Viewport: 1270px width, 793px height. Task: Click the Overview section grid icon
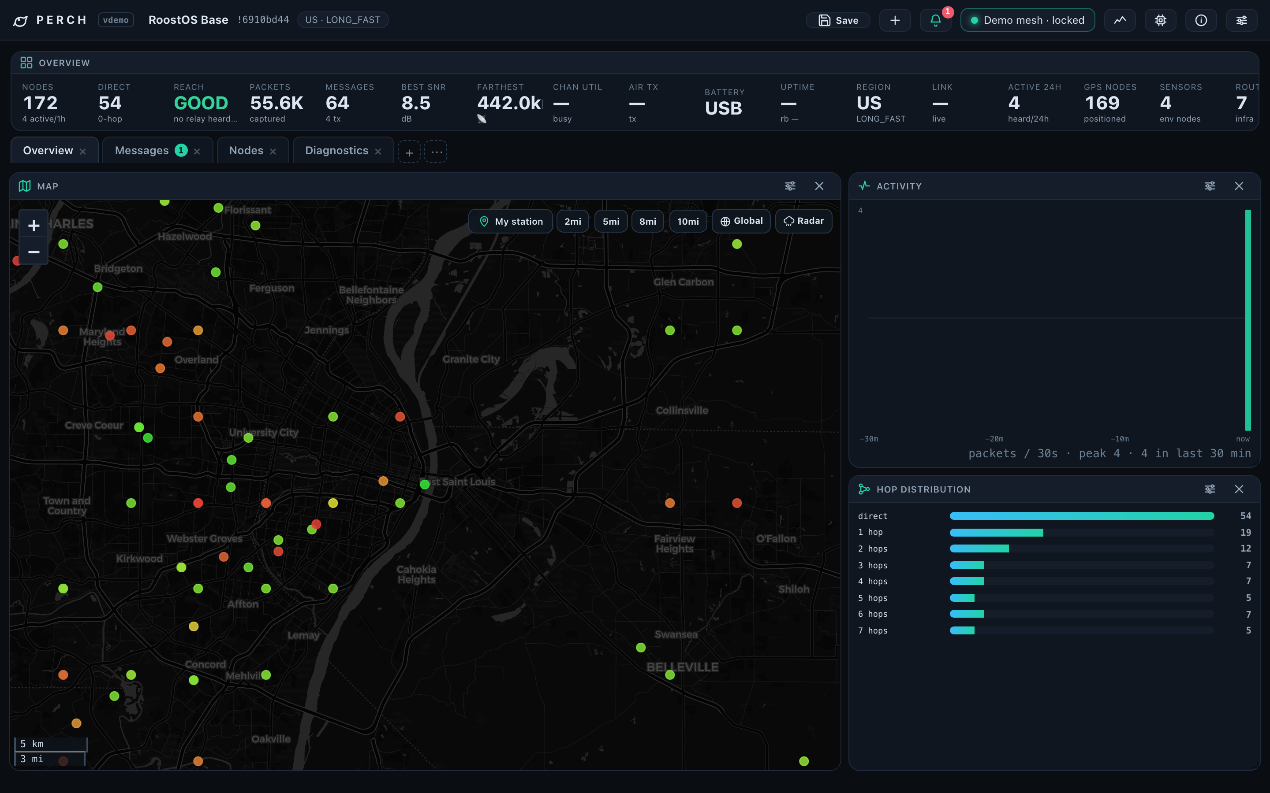[26, 63]
